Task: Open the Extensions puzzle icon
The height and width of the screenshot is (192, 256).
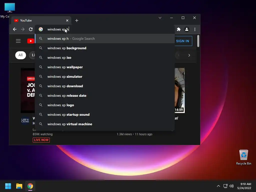Action: [178, 29]
